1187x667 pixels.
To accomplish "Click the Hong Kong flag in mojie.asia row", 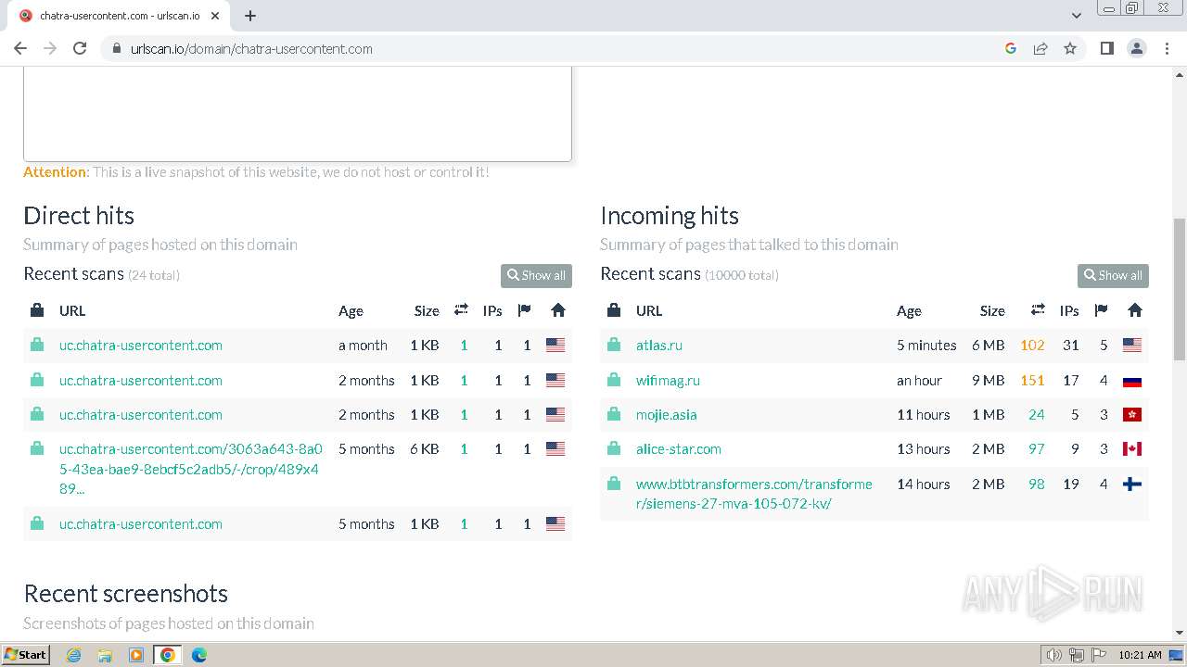I will click(1132, 415).
